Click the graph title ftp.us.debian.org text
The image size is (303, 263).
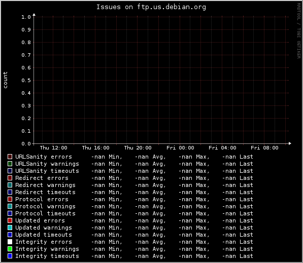(172, 7)
